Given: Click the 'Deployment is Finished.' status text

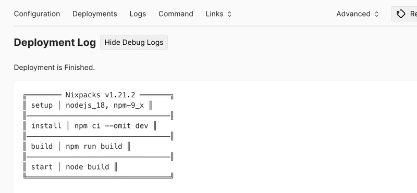Looking at the screenshot, I should (x=54, y=68).
